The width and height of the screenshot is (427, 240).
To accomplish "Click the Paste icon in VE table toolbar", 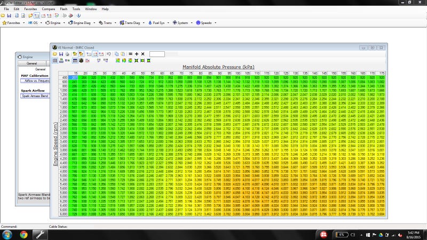I will point(123,54).
